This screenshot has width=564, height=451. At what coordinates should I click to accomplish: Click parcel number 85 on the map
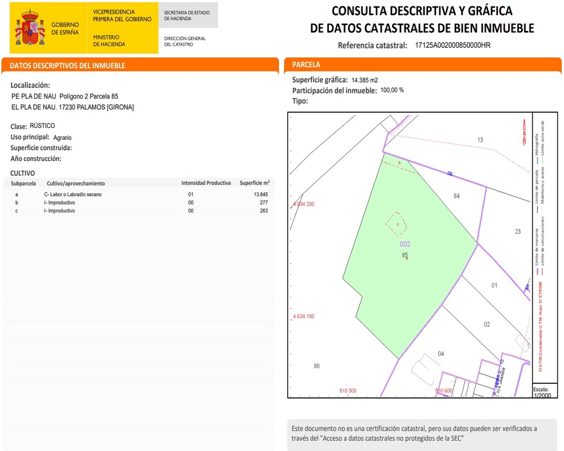pos(405,255)
